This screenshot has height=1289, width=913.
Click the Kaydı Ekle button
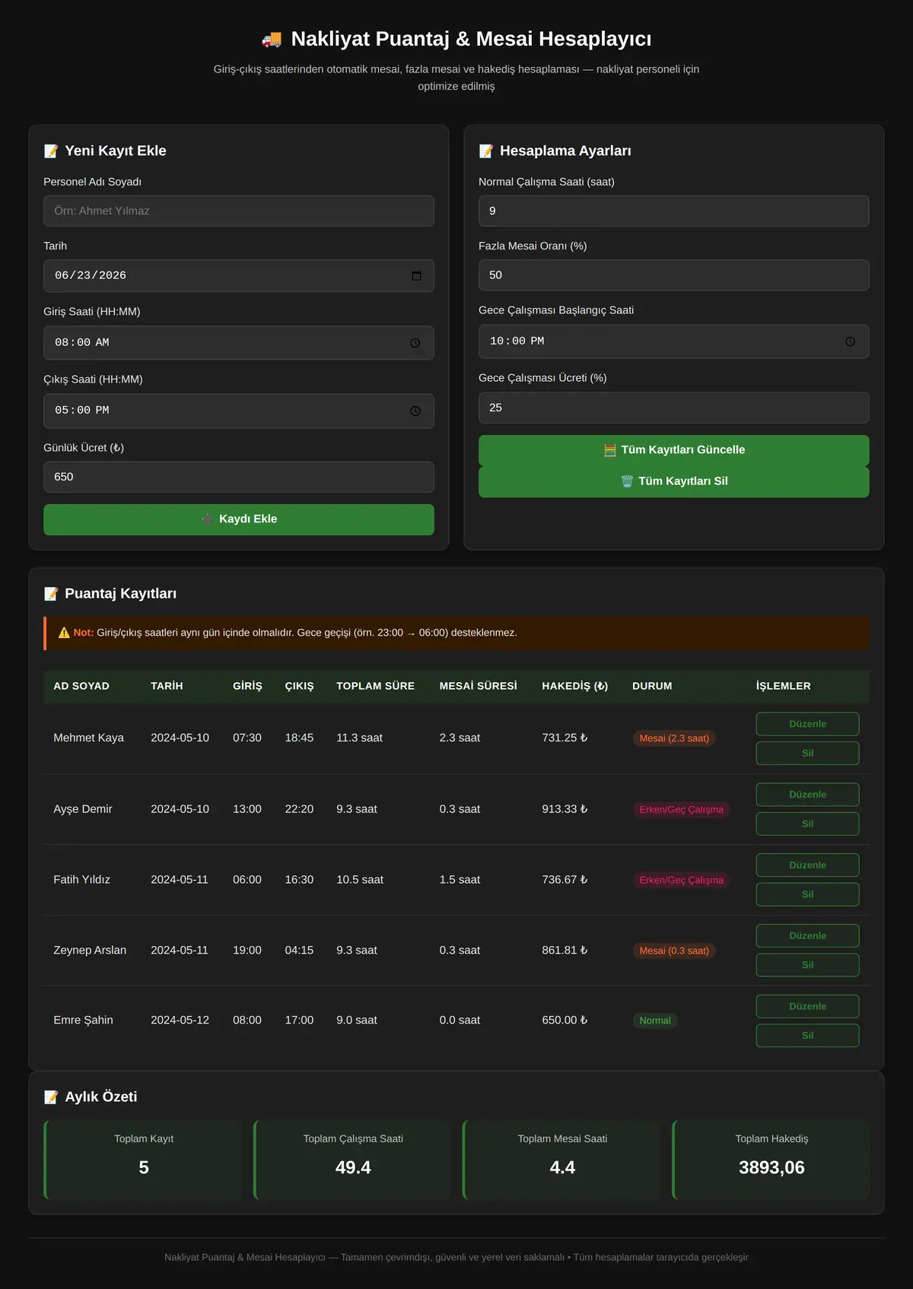(239, 519)
